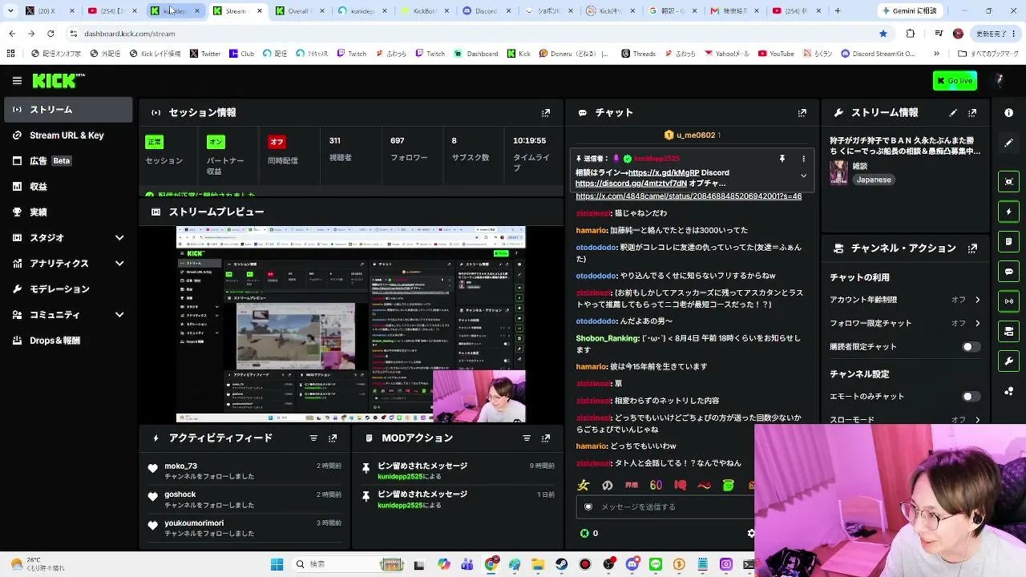Open Steam from the taskbar
The height and width of the screenshot is (577, 1026).
click(x=562, y=564)
